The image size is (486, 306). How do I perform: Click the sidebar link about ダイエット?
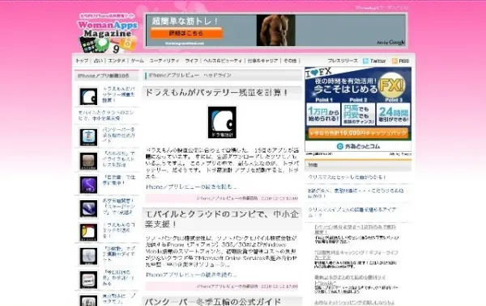point(118,254)
